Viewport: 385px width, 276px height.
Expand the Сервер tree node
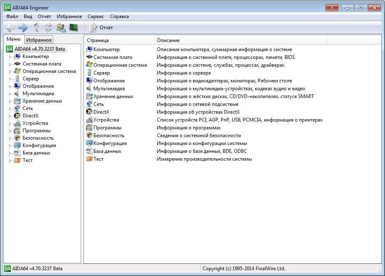tap(10, 79)
